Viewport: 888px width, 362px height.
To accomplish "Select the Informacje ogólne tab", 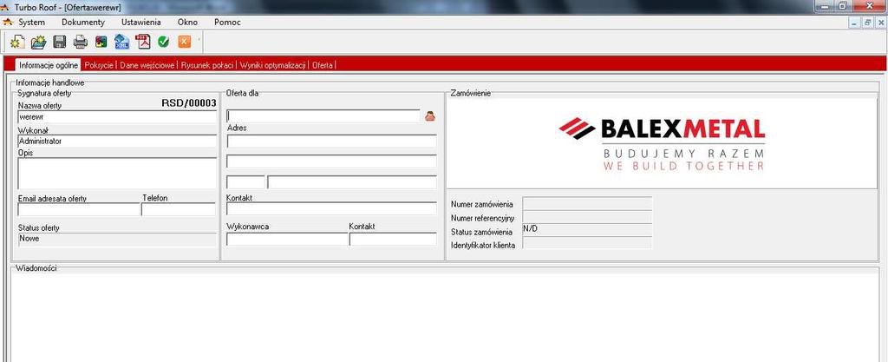I will coord(49,65).
